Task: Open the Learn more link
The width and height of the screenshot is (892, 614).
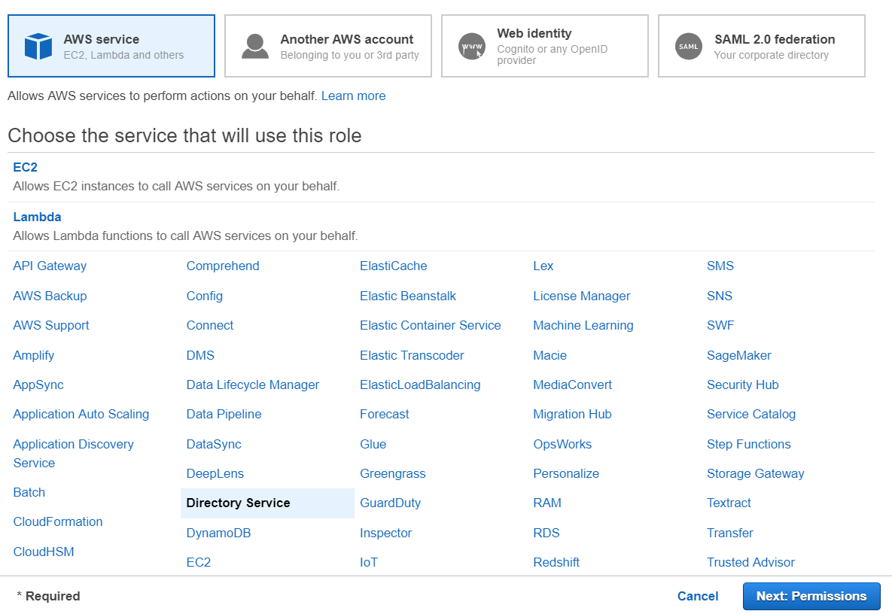Action: pos(353,96)
